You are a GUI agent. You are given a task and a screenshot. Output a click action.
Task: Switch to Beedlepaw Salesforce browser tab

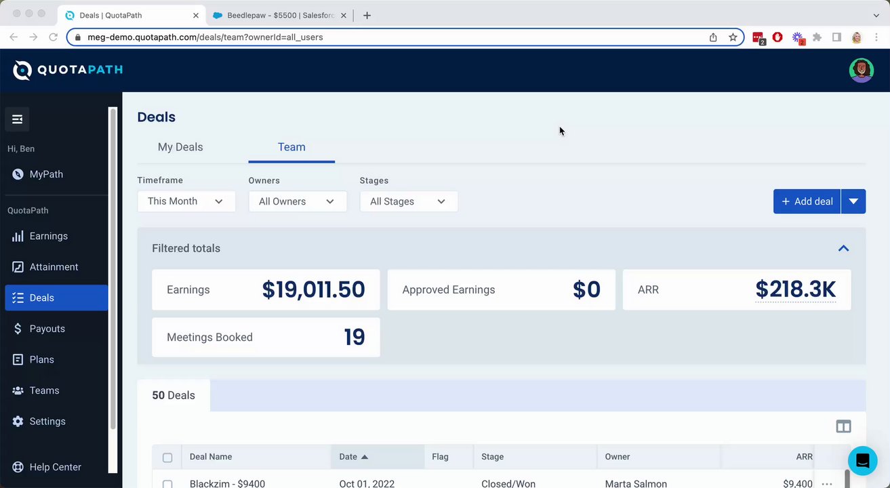coord(279,15)
